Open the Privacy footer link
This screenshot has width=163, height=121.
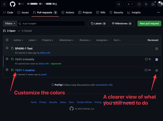(43, 102)
